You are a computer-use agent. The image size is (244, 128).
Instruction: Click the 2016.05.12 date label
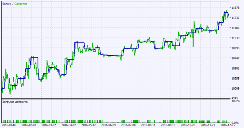(x=88, y=125)
